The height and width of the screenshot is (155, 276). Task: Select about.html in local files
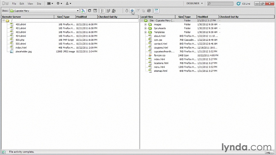tap(160, 36)
